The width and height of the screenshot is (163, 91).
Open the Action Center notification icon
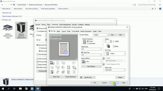click(x=159, y=89)
